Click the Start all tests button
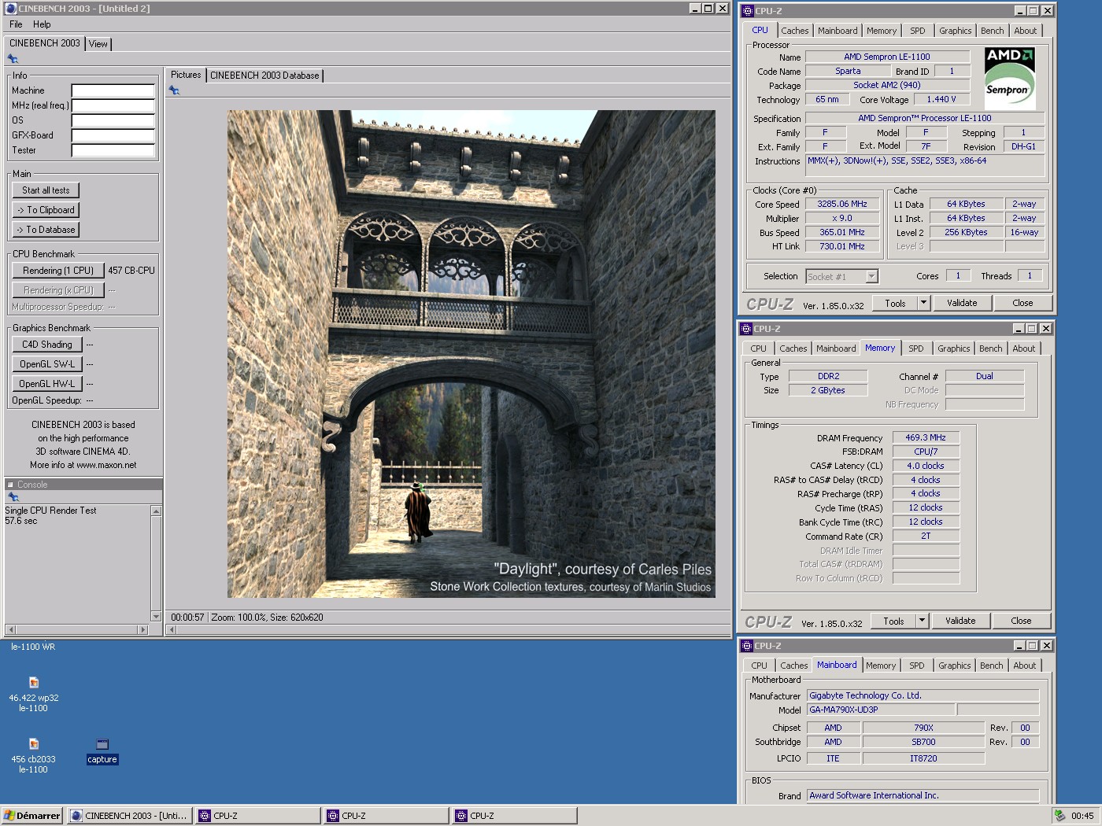 coord(46,190)
